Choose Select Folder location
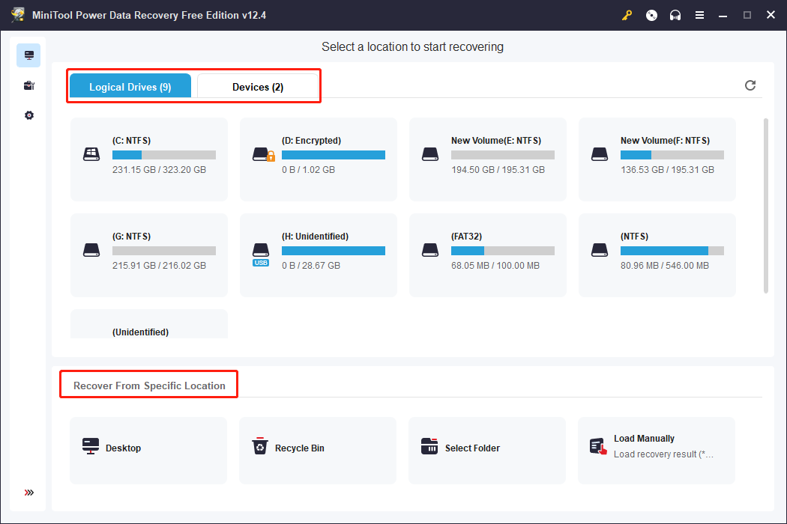The height and width of the screenshot is (524, 787). [487, 451]
